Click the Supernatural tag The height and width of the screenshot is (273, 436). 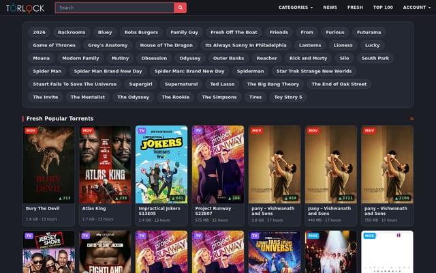[x=181, y=84]
